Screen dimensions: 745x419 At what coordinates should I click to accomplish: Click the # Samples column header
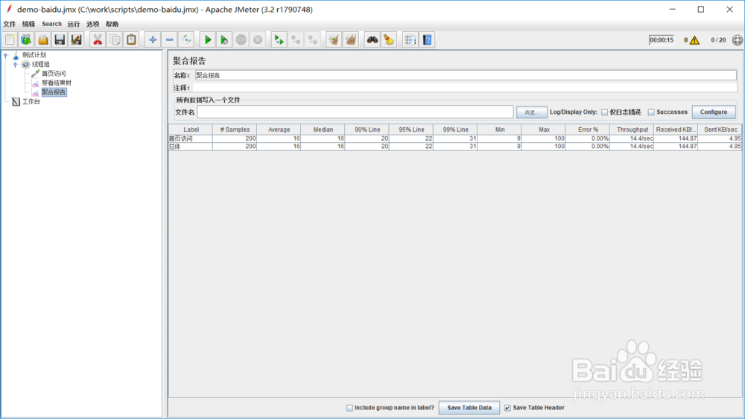235,129
